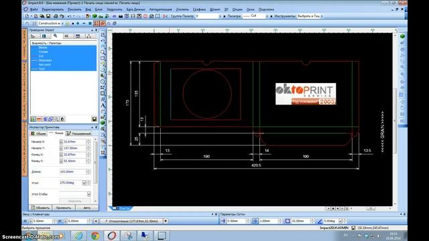Click the New document icon in toolbar
Screen dimensions: 429x241
coord(27,16)
